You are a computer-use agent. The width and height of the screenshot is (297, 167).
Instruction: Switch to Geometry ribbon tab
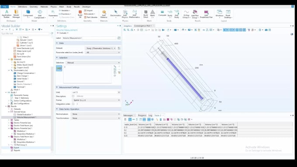pos(34,7)
